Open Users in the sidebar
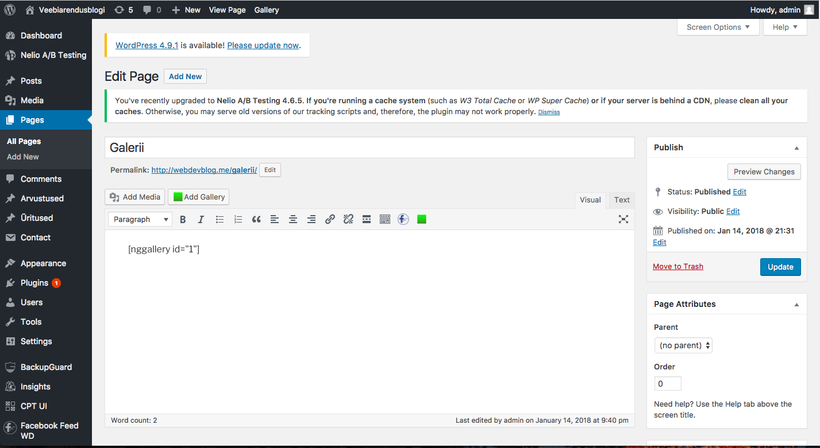820x448 pixels. click(46, 302)
